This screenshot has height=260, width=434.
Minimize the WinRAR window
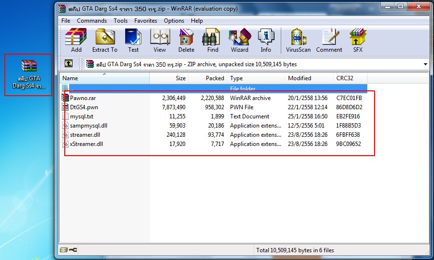coord(388,7)
